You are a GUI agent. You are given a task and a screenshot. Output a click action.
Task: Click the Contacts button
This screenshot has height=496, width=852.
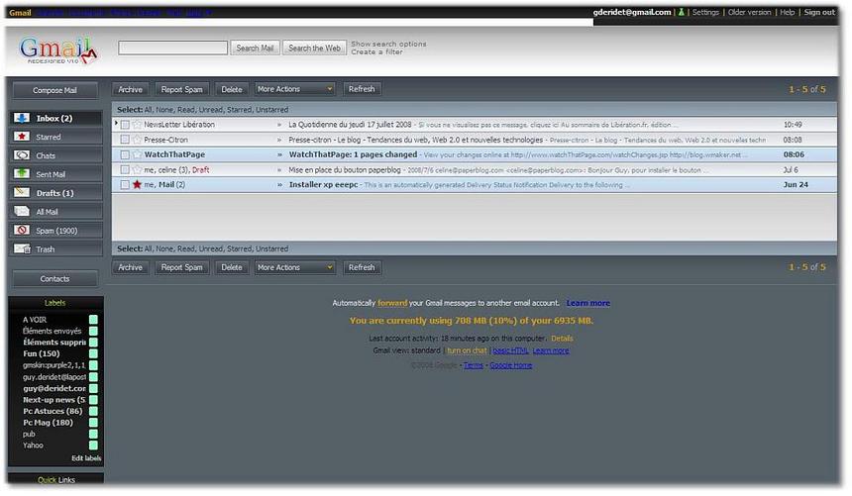[x=54, y=279]
